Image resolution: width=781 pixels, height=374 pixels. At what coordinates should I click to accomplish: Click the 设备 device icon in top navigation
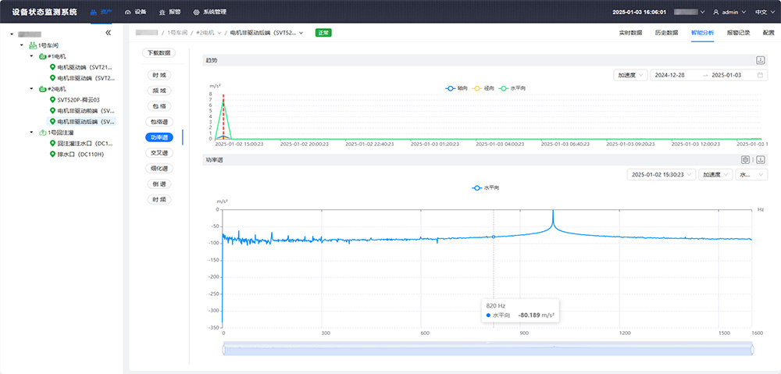pos(127,12)
